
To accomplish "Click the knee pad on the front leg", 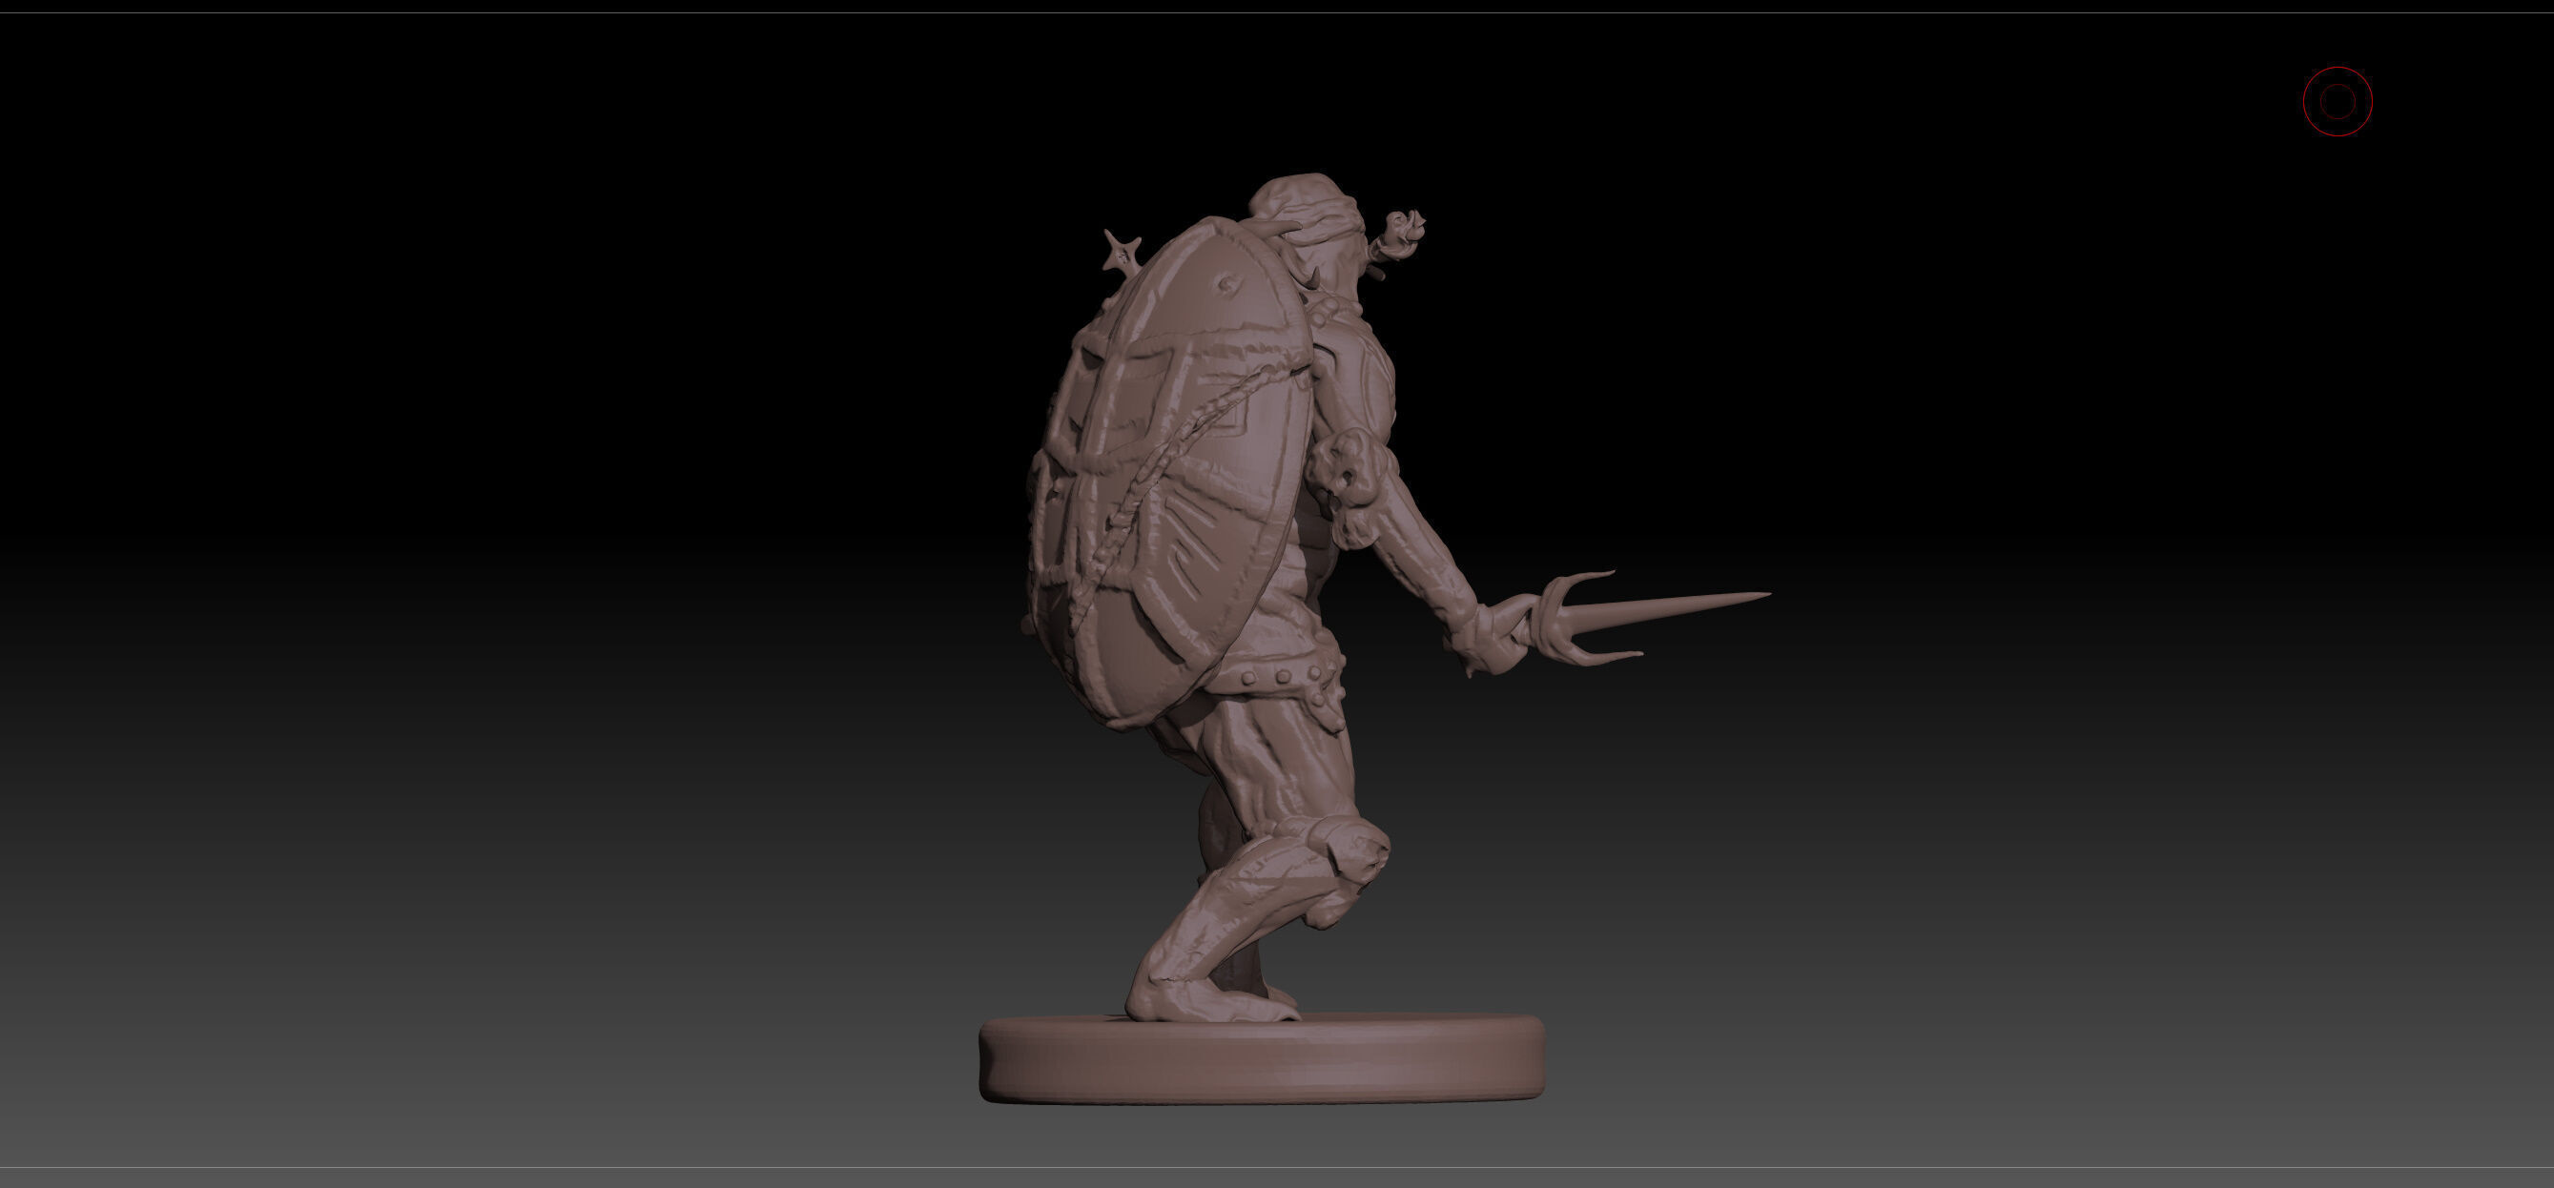I will tap(1349, 850).
